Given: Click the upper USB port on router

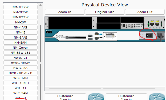Looking at the screenshot, I should tap(90, 36).
